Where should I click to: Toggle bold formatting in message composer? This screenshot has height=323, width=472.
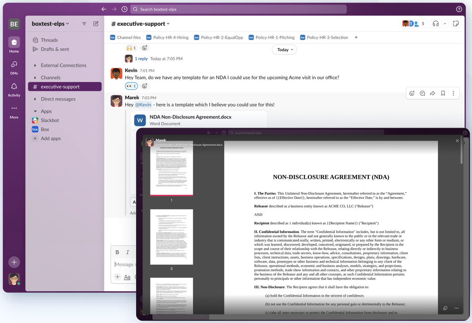pyautogui.click(x=117, y=252)
